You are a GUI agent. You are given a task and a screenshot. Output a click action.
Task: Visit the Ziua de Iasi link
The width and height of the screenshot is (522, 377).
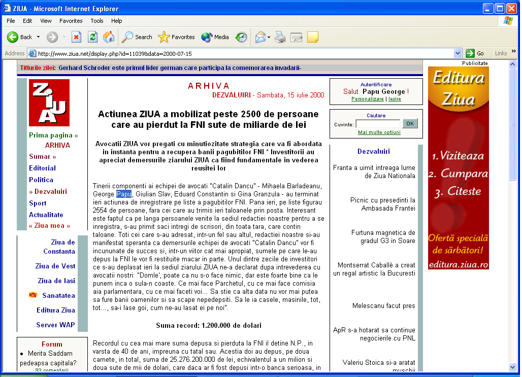56,281
